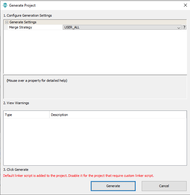Click the mouse-over help description panel
Screen dimensions: 190x195
coord(95,86)
